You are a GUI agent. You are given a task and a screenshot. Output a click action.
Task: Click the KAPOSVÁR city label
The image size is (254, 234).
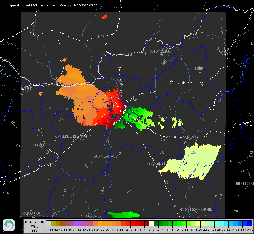click(31, 213)
